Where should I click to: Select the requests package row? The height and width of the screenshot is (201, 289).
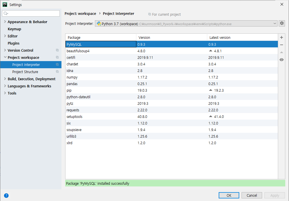172,110
